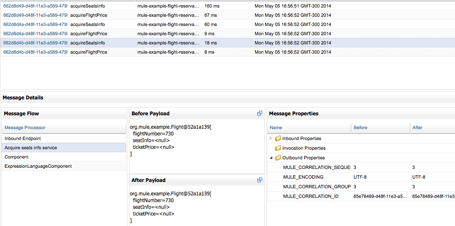
Task: Open Before Payload in pop-out window
Action: coord(260,113)
